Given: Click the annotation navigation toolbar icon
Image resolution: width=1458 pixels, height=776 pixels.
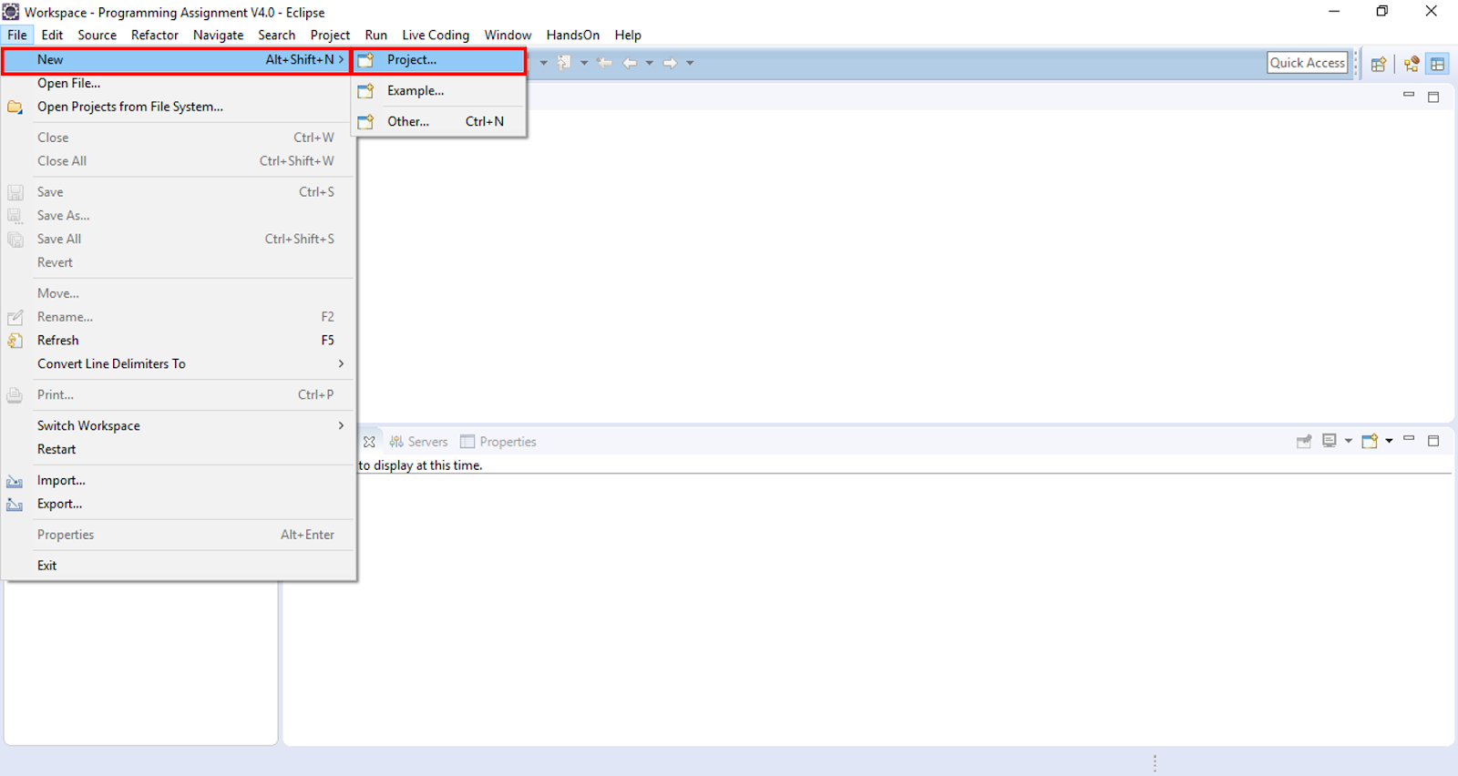Looking at the screenshot, I should pyautogui.click(x=564, y=63).
